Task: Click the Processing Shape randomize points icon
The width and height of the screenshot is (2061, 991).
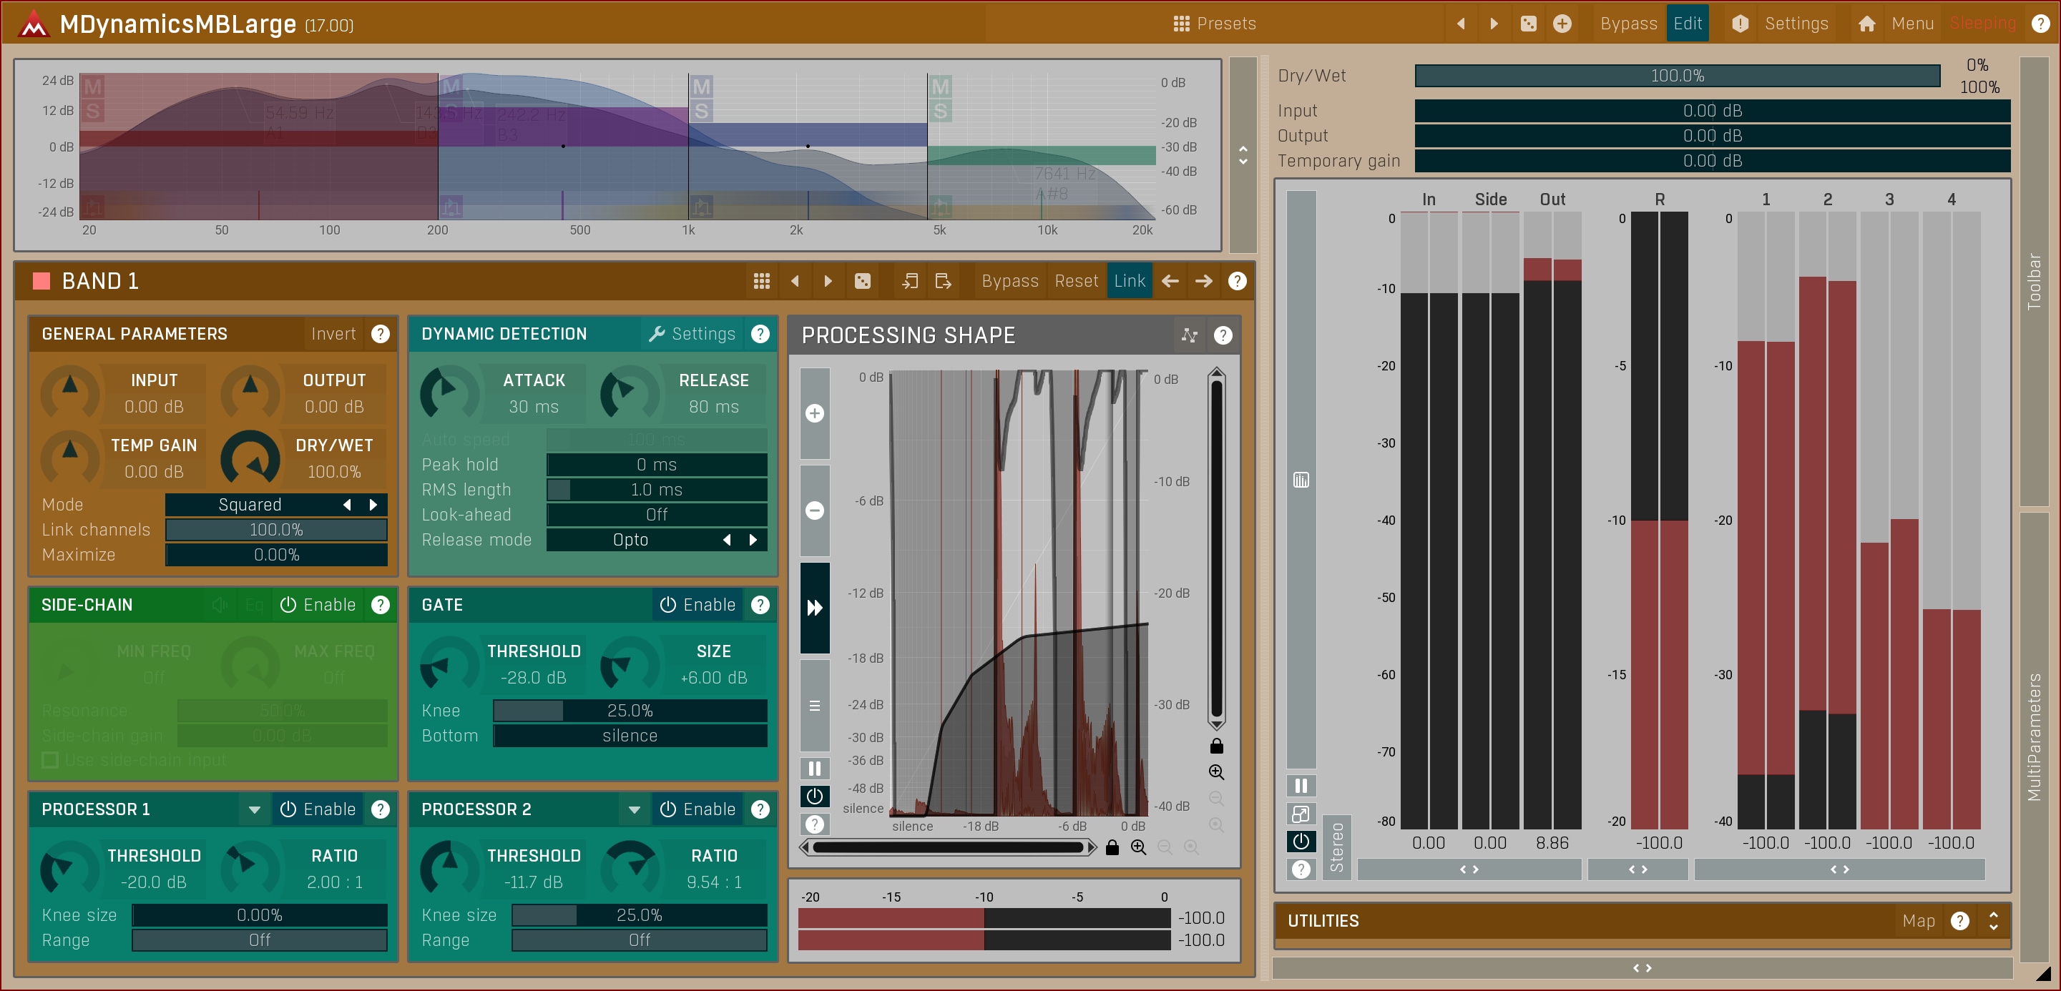Action: click(x=1189, y=336)
